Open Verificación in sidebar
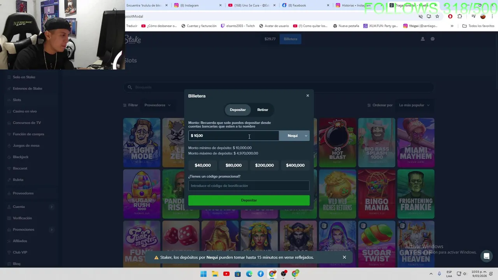Image resolution: width=498 pixels, height=280 pixels. [22, 218]
